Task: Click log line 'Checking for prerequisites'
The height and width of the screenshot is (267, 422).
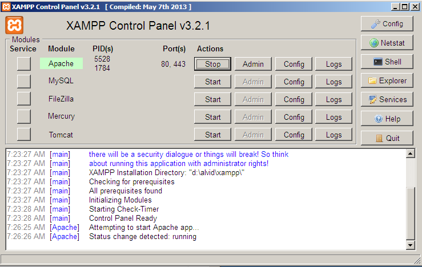Action: 131,182
